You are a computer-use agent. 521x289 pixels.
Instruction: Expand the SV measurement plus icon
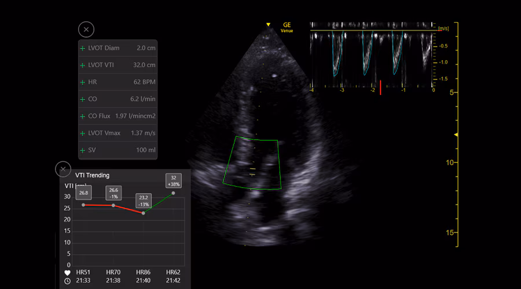coord(83,150)
